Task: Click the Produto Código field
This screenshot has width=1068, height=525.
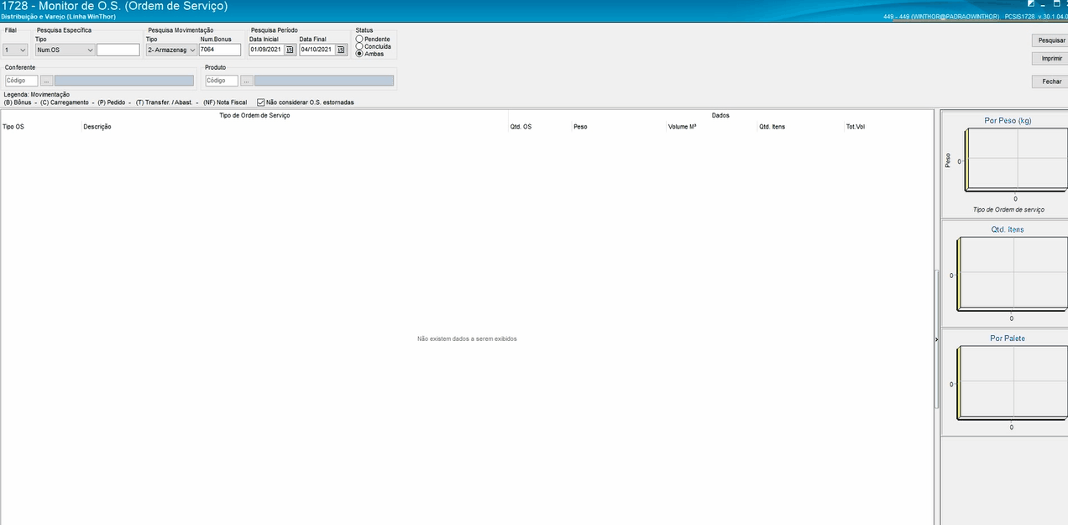Action: pos(222,81)
